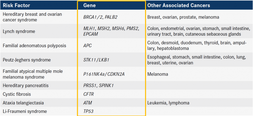Click the ATM gene entry
This screenshot has height=116, width=253.
click(x=88, y=103)
